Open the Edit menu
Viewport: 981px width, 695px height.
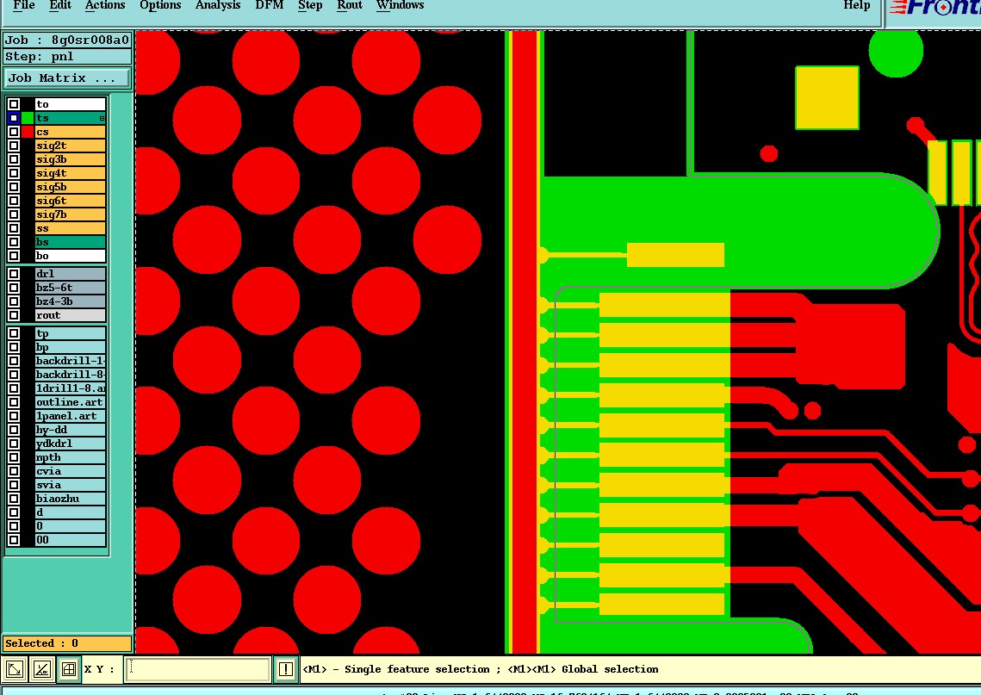[x=60, y=6]
